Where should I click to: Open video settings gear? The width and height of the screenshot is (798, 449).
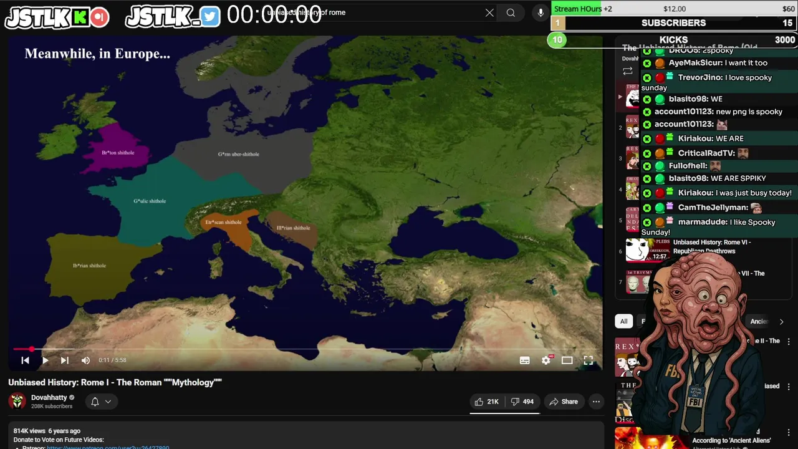coord(546,360)
